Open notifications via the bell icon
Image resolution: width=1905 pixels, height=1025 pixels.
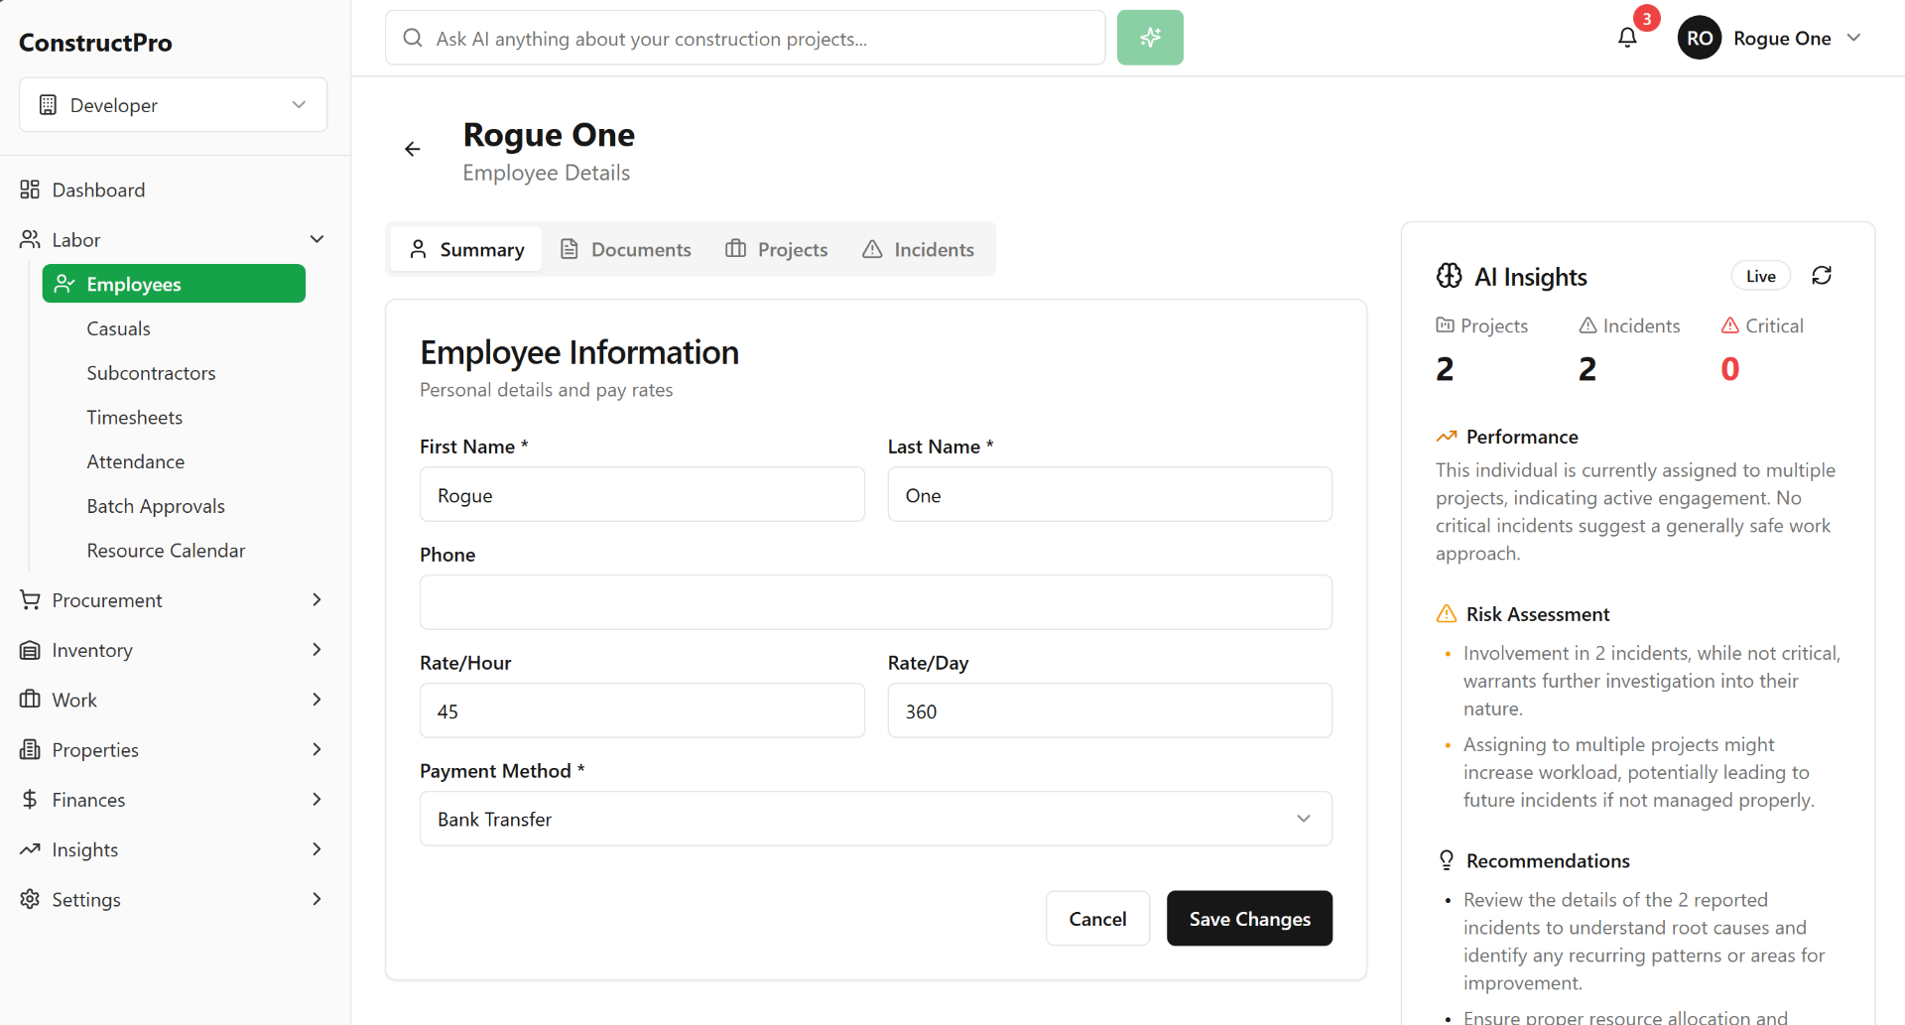click(x=1628, y=38)
